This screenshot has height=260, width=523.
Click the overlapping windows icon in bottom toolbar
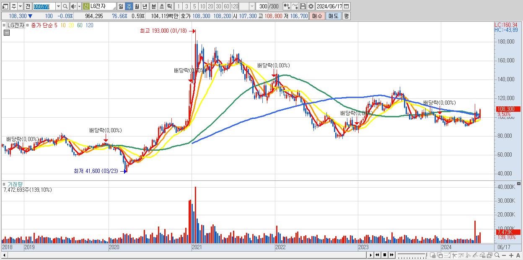pos(440,255)
